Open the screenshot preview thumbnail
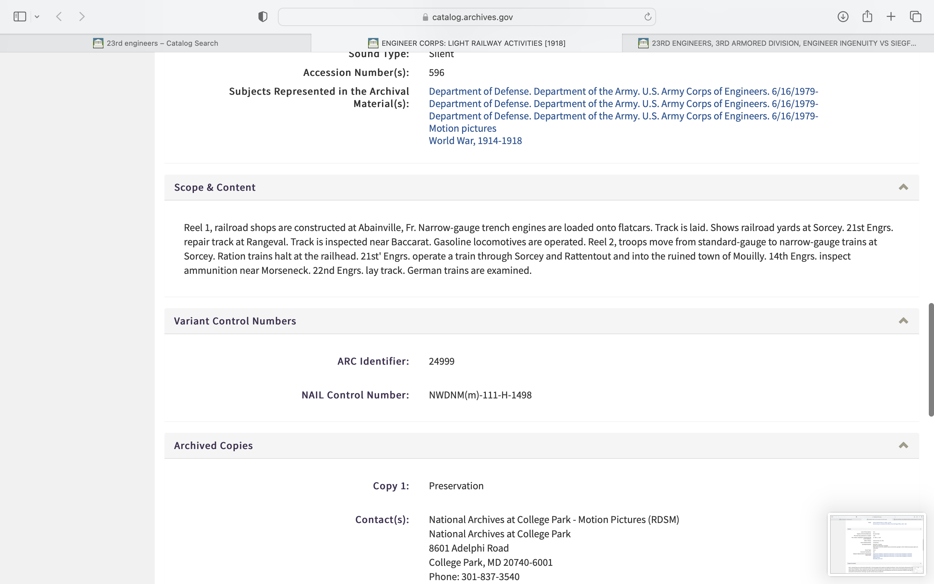This screenshot has width=934, height=584. coord(877,544)
